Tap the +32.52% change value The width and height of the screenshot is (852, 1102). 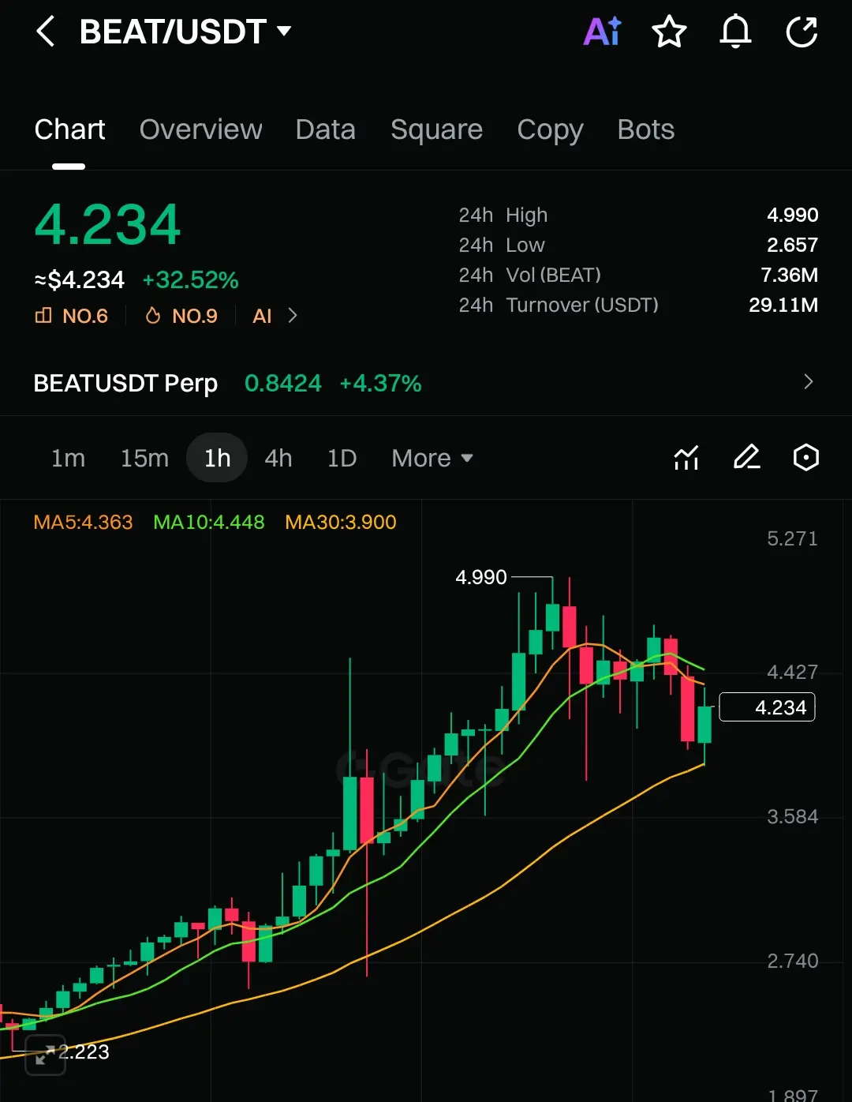click(x=190, y=280)
